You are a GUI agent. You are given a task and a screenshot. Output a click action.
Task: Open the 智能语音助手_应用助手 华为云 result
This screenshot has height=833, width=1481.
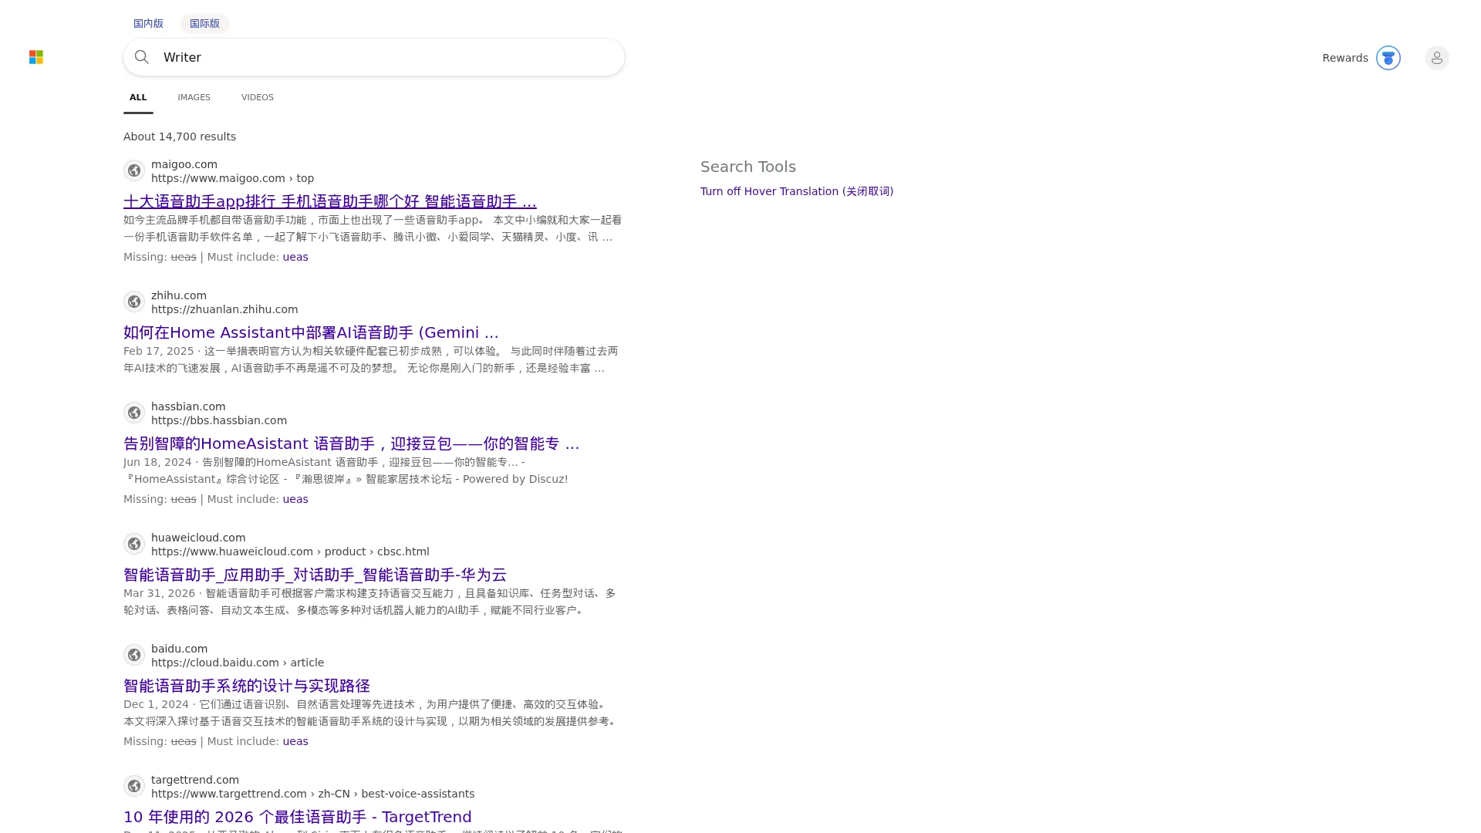pos(315,575)
